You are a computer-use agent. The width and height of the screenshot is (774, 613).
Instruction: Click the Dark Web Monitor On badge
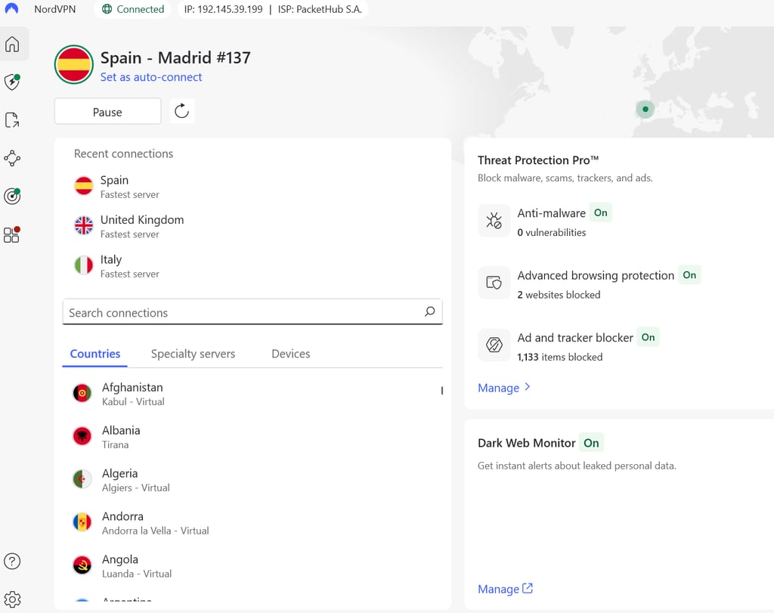tap(591, 443)
